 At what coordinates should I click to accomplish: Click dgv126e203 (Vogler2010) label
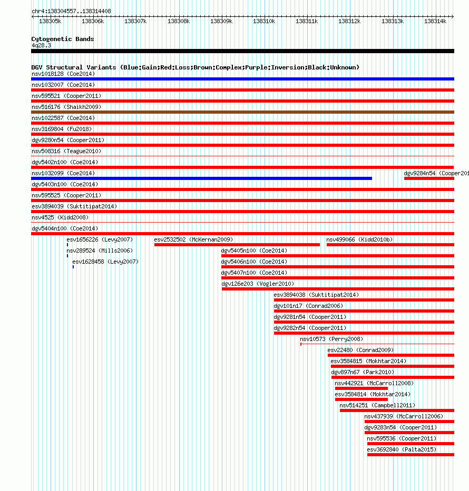point(258,284)
